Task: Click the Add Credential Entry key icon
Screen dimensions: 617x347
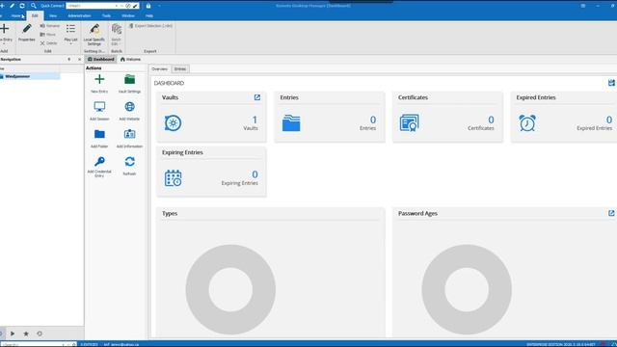Action: coord(99,161)
